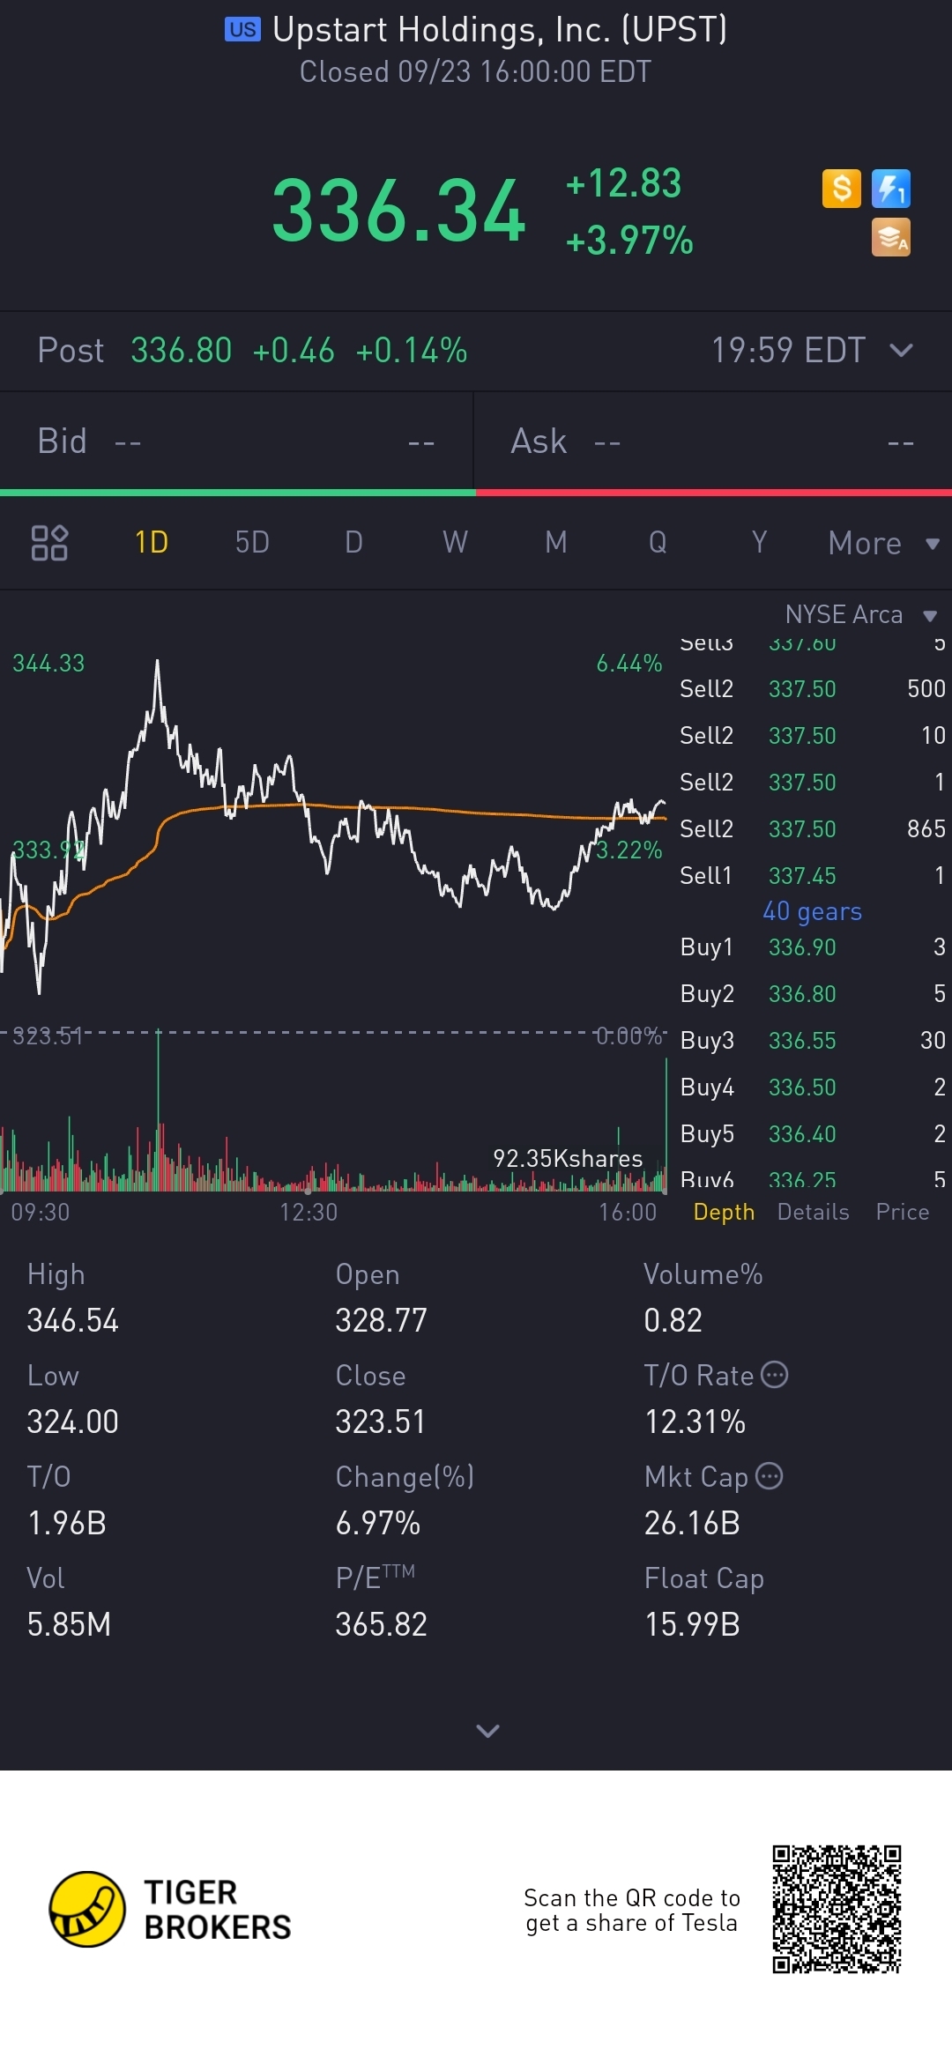This screenshot has width=952, height=2049.
Task: Select the Price tab
Action: coord(903,1212)
